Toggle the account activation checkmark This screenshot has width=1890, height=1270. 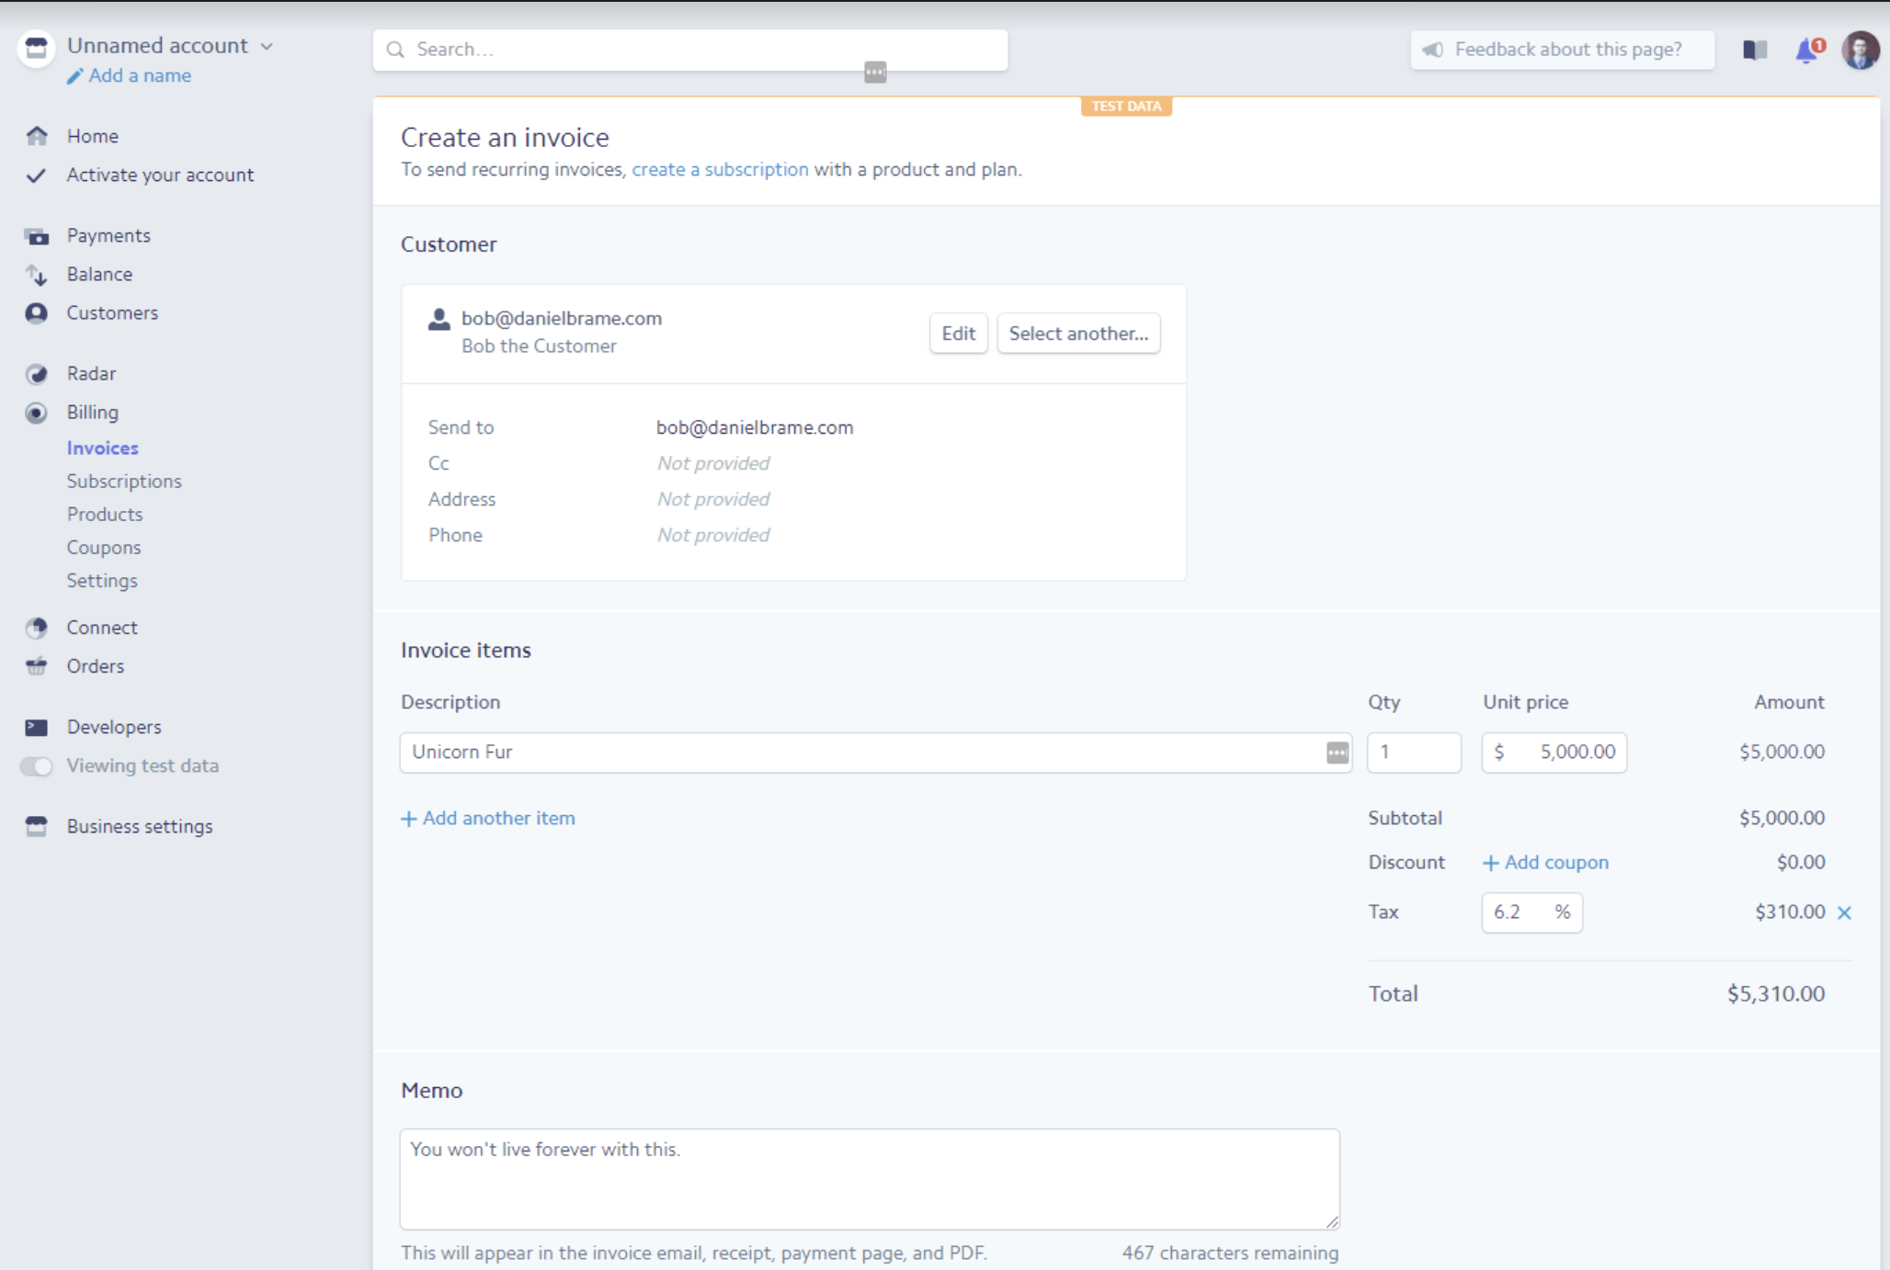37,173
